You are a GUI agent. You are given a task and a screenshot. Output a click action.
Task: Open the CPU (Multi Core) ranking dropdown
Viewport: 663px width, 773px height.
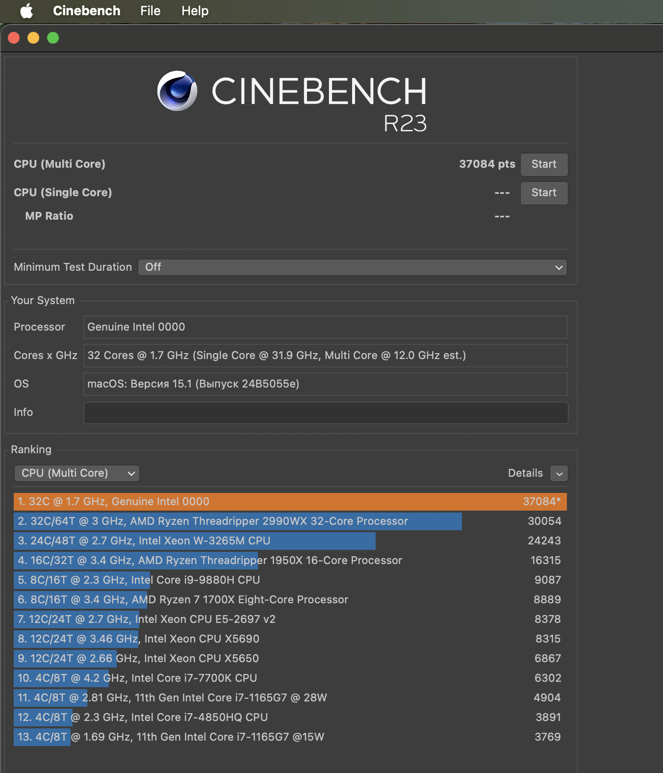pyautogui.click(x=77, y=473)
